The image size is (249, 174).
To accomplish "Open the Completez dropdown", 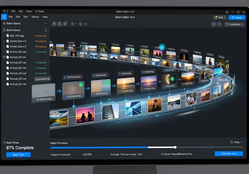I will pos(234,24).
